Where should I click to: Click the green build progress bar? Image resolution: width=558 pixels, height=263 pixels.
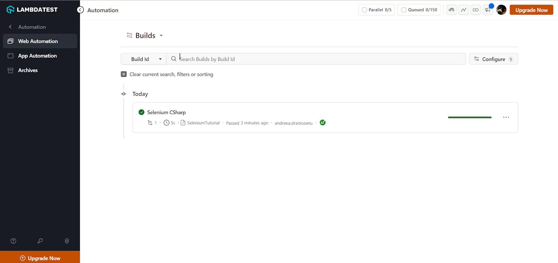470,117
